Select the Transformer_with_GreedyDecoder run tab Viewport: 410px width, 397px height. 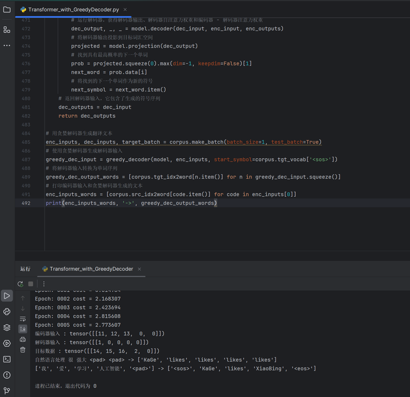point(91,269)
